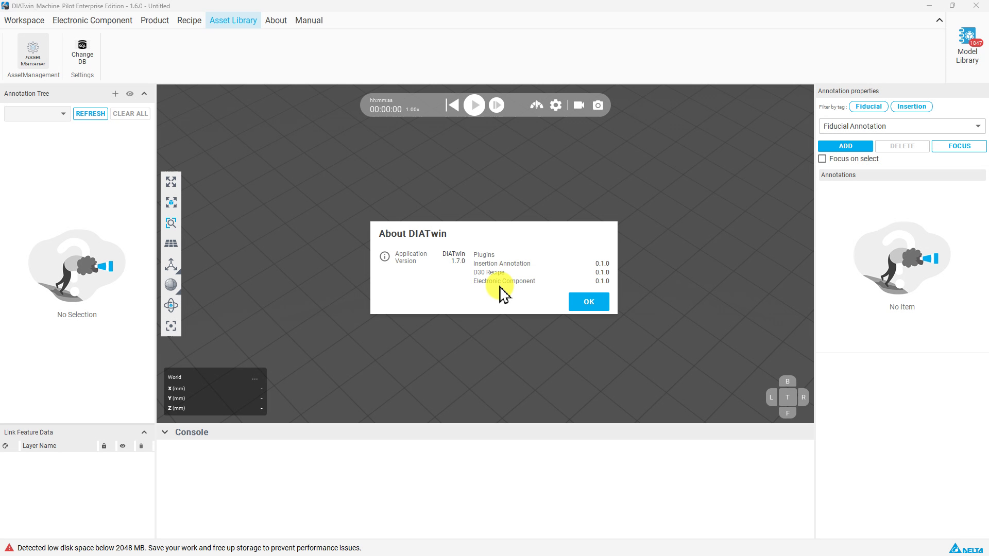The width and height of the screenshot is (989, 556).
Task: Take a viewport snapshot with camera
Action: click(598, 105)
